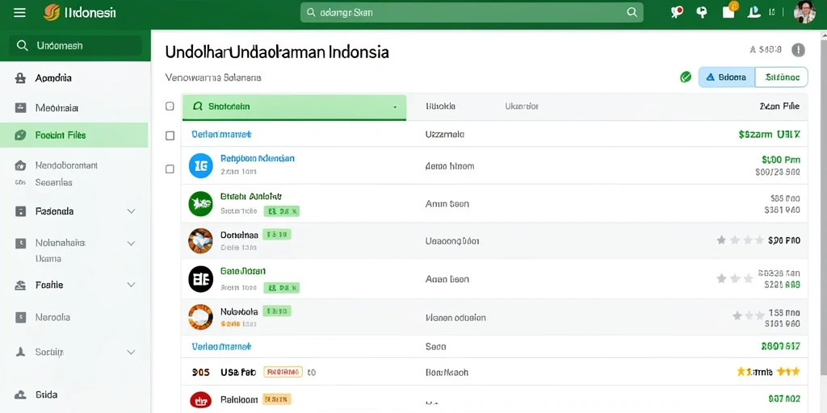
Task: Open the user avatar photo menu
Action: click(805, 12)
